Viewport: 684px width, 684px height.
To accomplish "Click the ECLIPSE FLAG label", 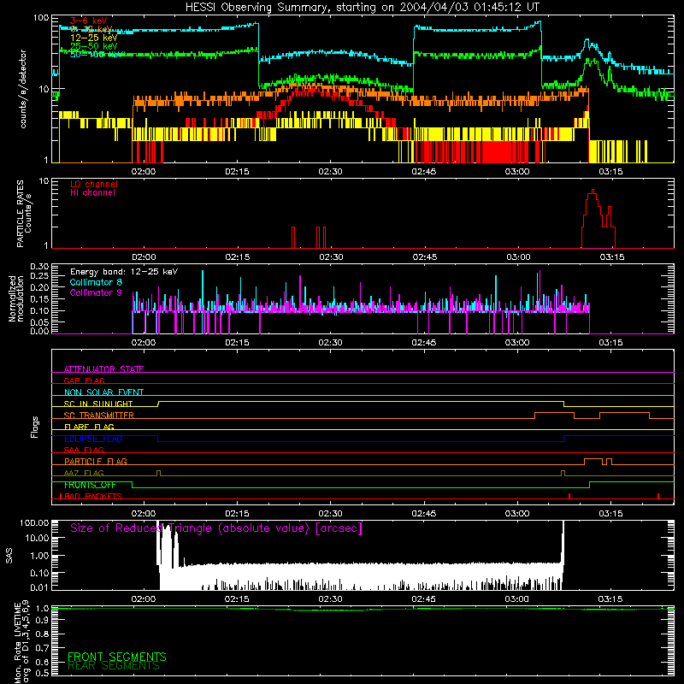I will [x=93, y=439].
